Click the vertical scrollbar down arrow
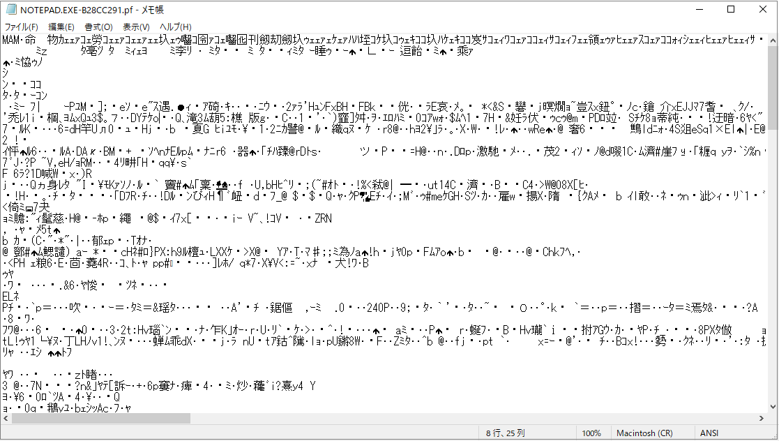Viewport: 779px width, 441px height. [773, 408]
